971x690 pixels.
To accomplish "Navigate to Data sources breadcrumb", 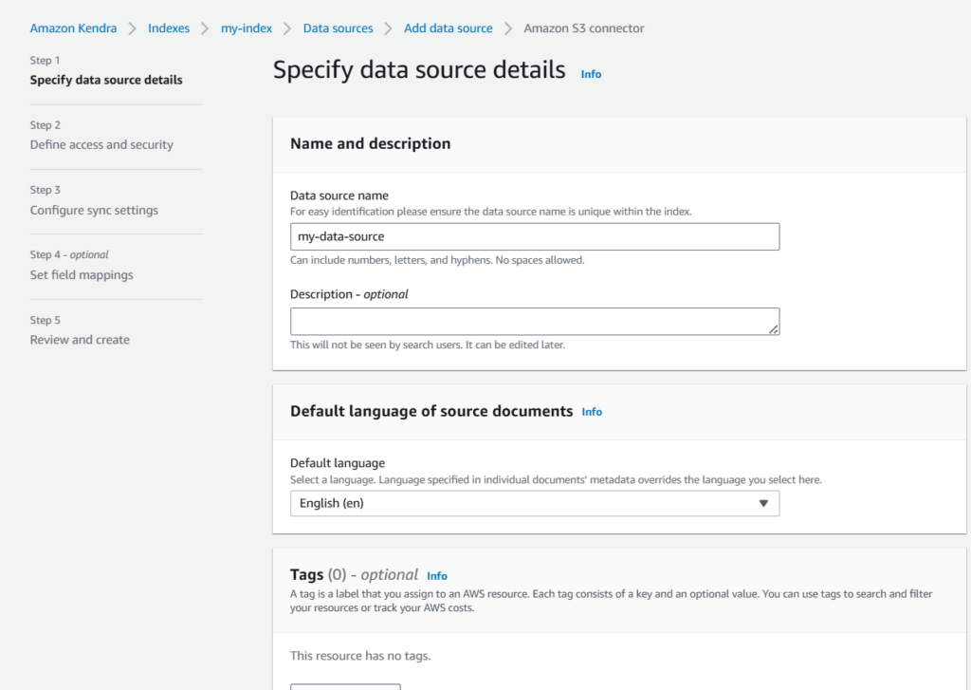I will [x=338, y=28].
